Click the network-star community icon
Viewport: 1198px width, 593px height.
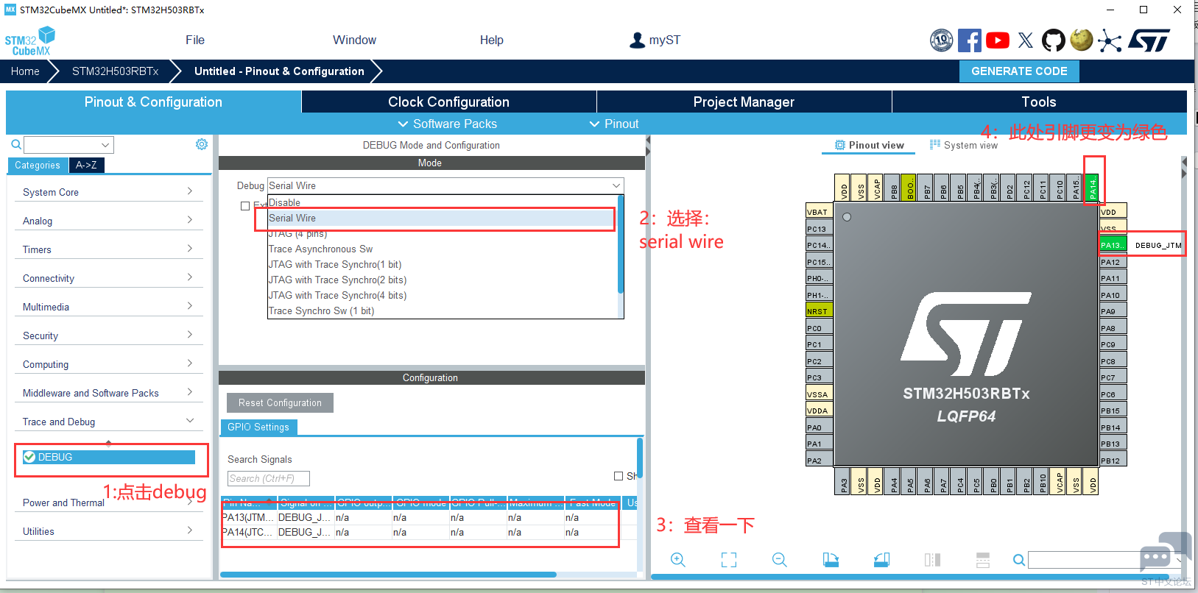tap(1110, 40)
